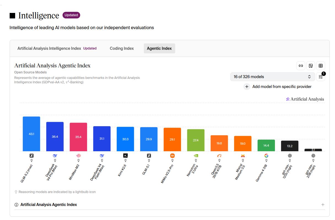Click the Gemma 4 31B green bar 14.4
Screen dimensions: 335x220
pyautogui.click(x=266, y=145)
